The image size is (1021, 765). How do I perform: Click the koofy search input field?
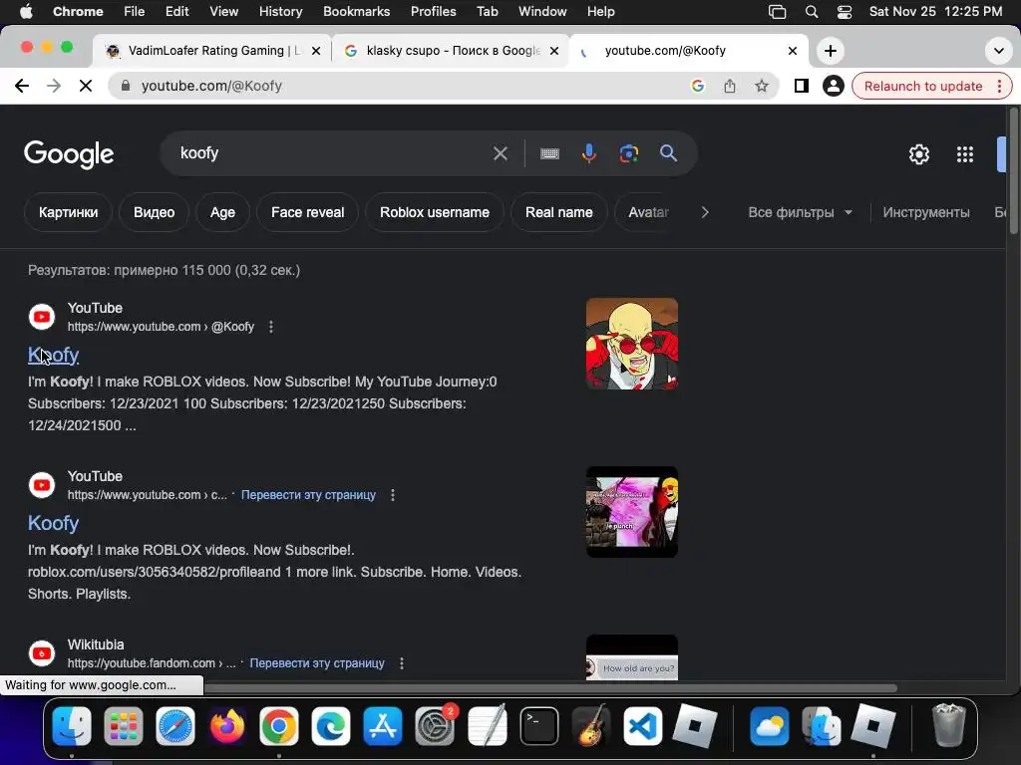[x=329, y=153]
